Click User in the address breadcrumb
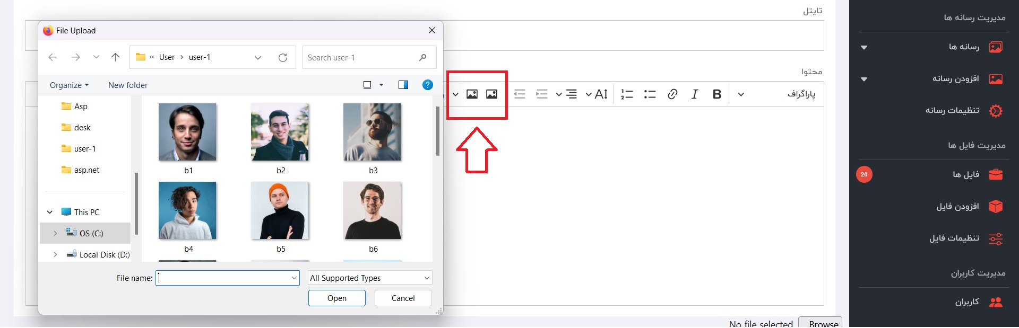Image resolution: width=1019 pixels, height=328 pixels. 167,57
